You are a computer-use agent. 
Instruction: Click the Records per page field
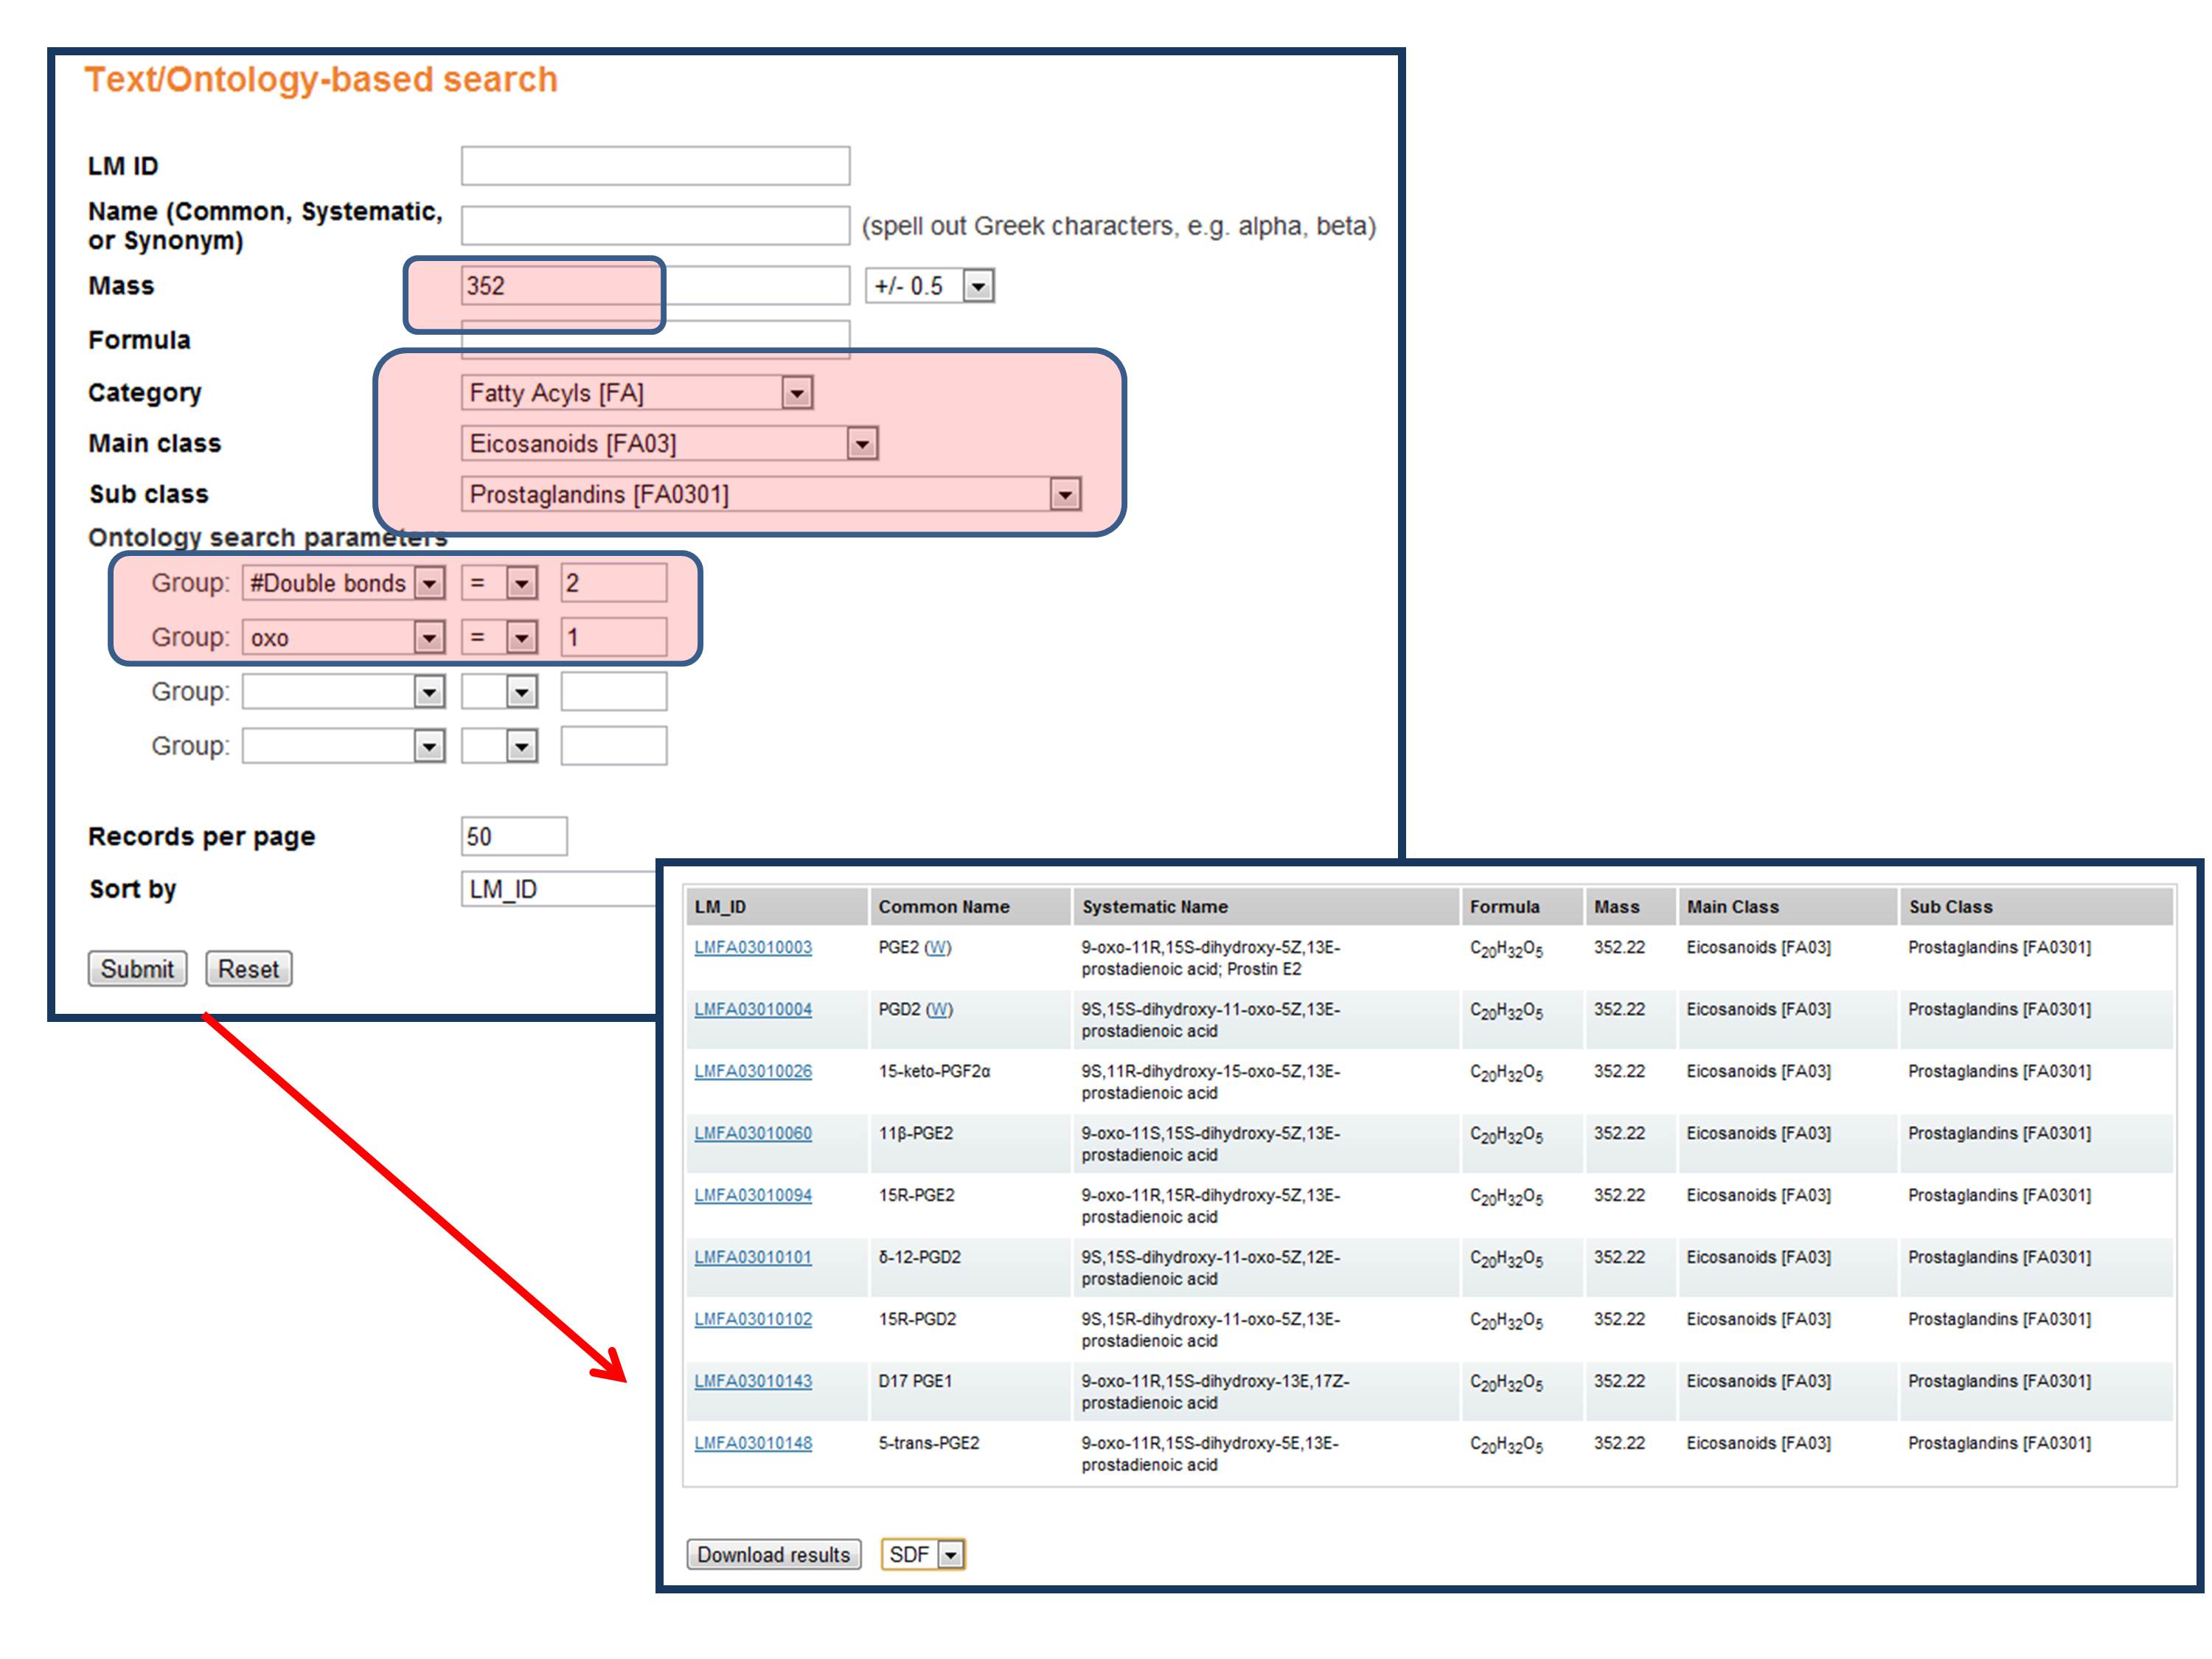(513, 836)
